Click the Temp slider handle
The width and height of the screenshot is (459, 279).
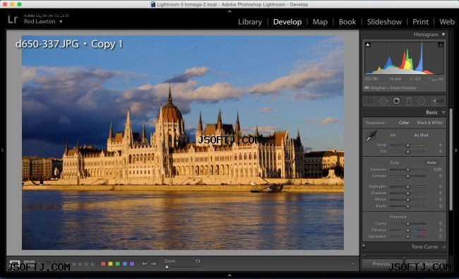pyautogui.click(x=407, y=146)
